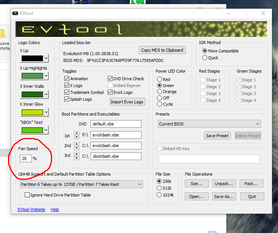Uncheck the X Logo toggle
Viewport: 278px width, 233px height.
click(67, 86)
